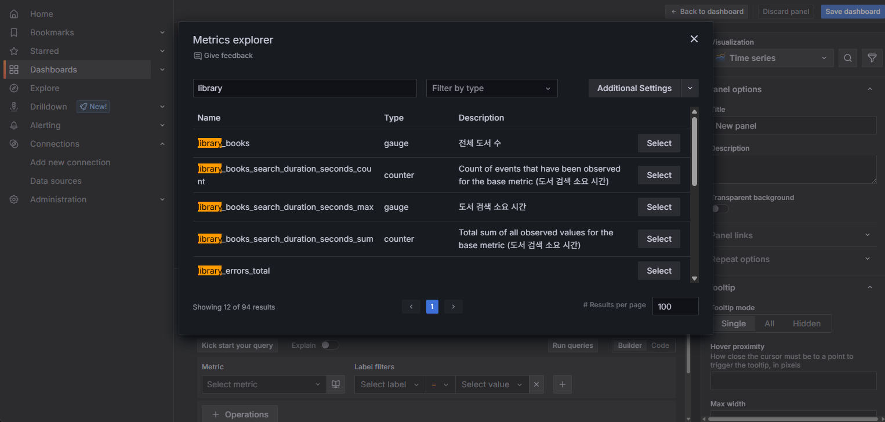Go to the previous results page arrow
This screenshot has height=422, width=885.
click(411, 307)
